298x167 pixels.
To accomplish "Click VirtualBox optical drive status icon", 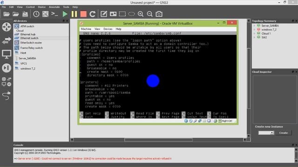I will 190,121.
